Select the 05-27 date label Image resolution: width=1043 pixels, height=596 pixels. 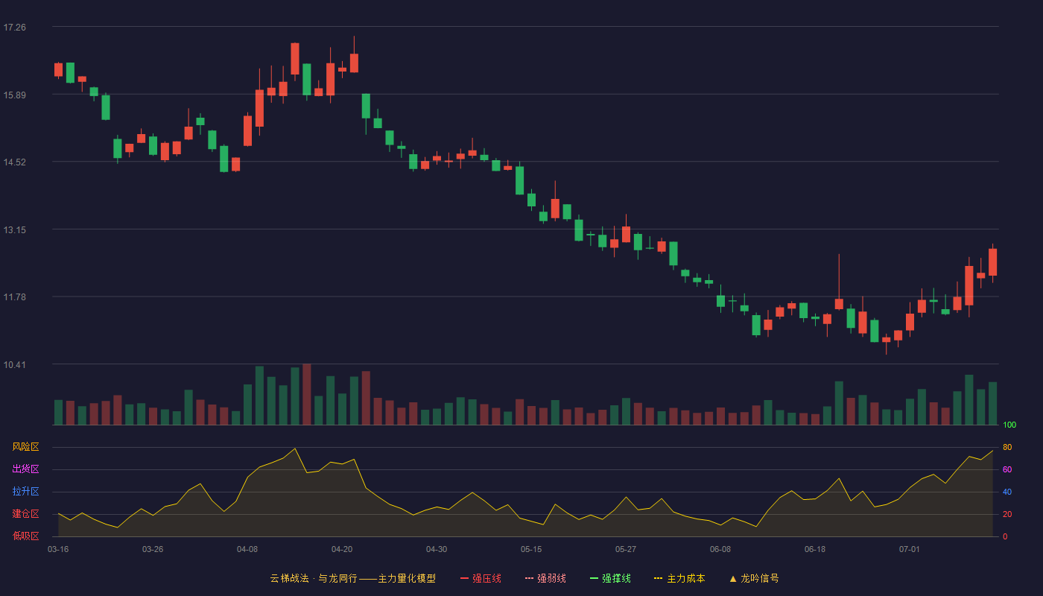(626, 549)
